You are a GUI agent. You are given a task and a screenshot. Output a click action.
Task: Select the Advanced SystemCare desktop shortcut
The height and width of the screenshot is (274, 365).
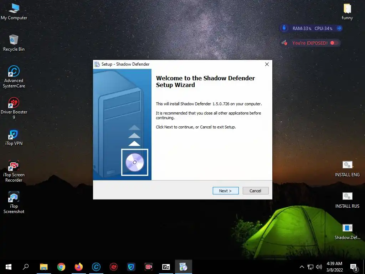(14, 77)
